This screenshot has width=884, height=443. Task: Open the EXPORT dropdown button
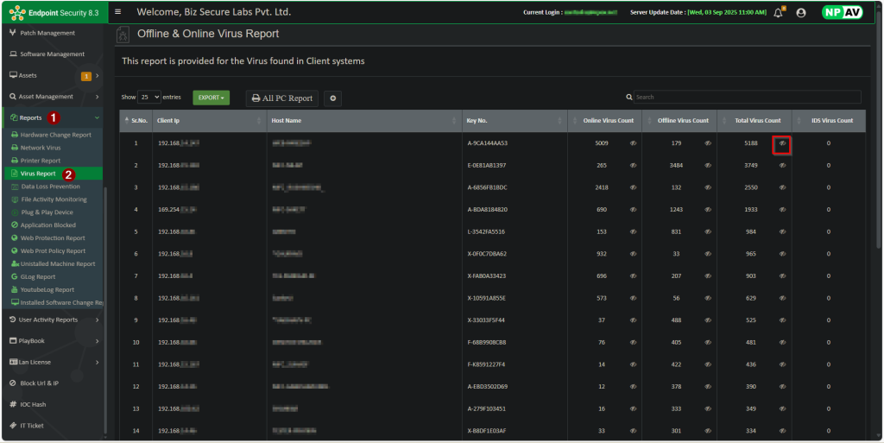(211, 98)
